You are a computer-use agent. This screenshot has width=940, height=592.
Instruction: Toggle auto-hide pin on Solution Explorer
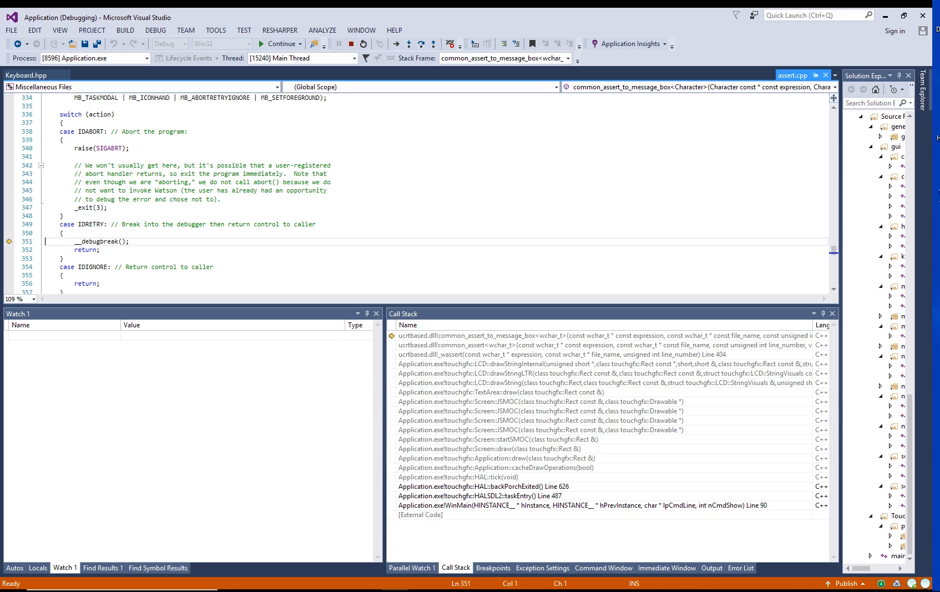(899, 75)
